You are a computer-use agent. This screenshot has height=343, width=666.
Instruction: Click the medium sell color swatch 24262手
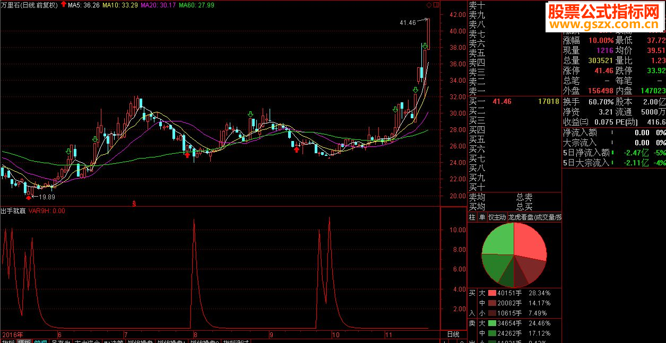pos(492,333)
